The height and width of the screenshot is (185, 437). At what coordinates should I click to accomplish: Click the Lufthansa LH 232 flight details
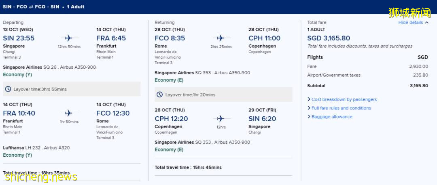pos(36,148)
